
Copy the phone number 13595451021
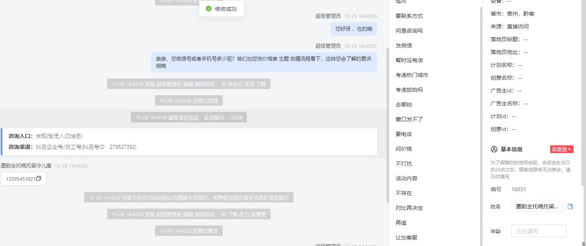(39, 179)
